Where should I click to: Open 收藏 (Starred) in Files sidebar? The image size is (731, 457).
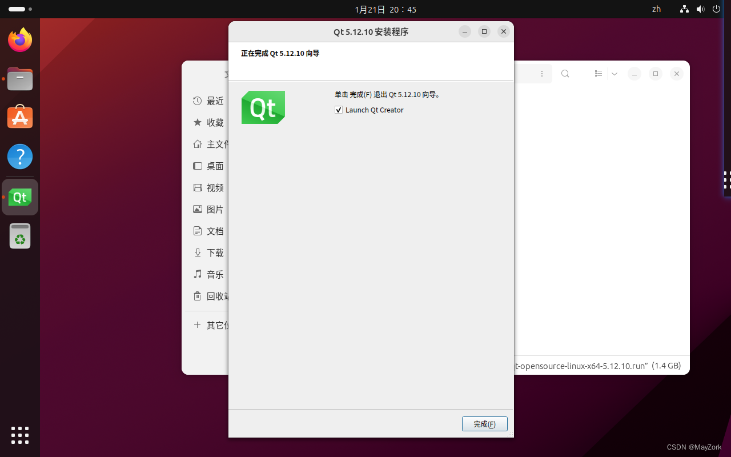pyautogui.click(x=215, y=123)
